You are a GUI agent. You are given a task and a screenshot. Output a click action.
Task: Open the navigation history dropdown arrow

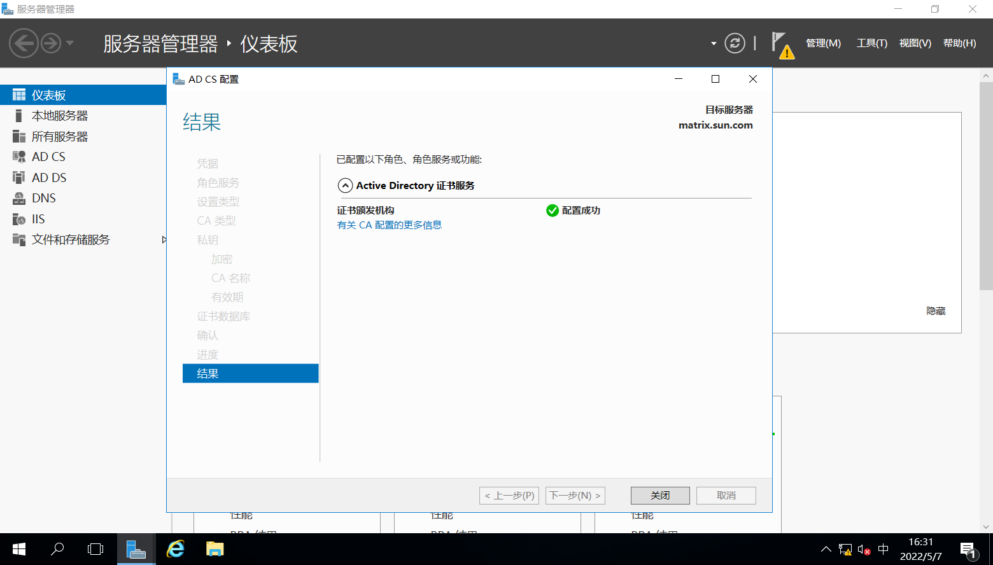point(70,43)
